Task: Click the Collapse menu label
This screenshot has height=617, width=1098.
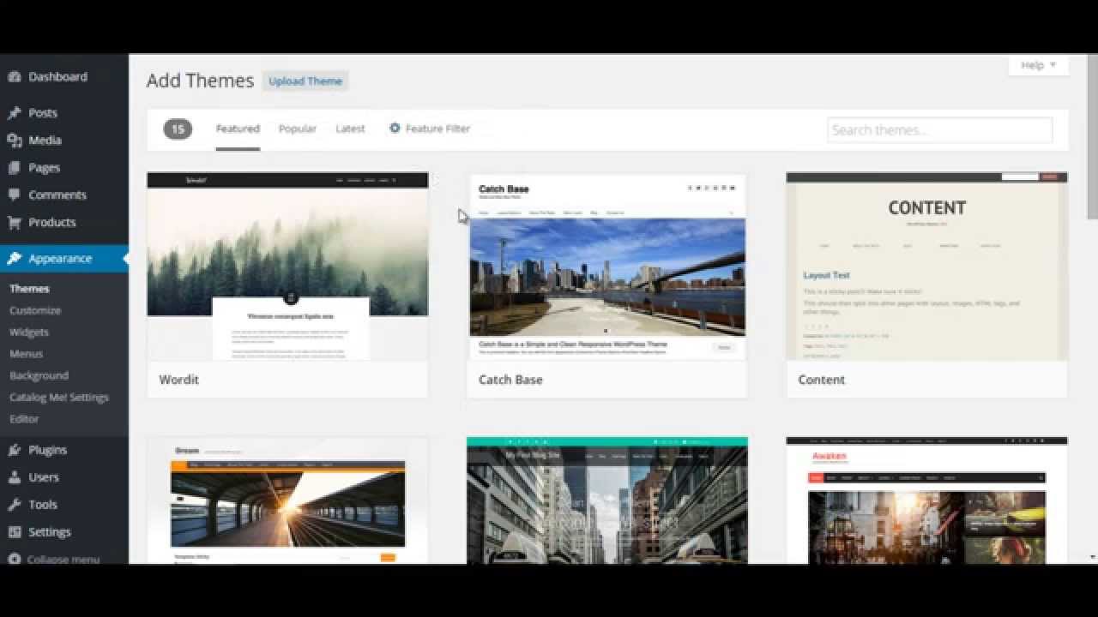Action: (x=63, y=559)
